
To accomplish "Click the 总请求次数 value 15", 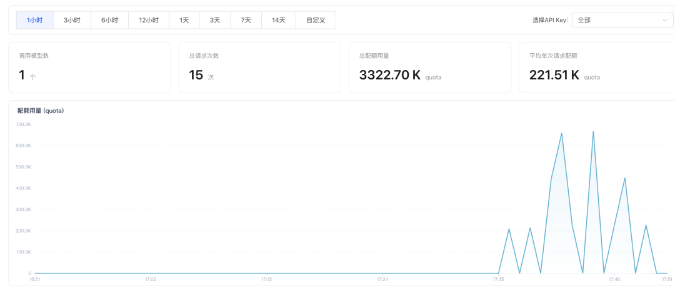I will (196, 76).
